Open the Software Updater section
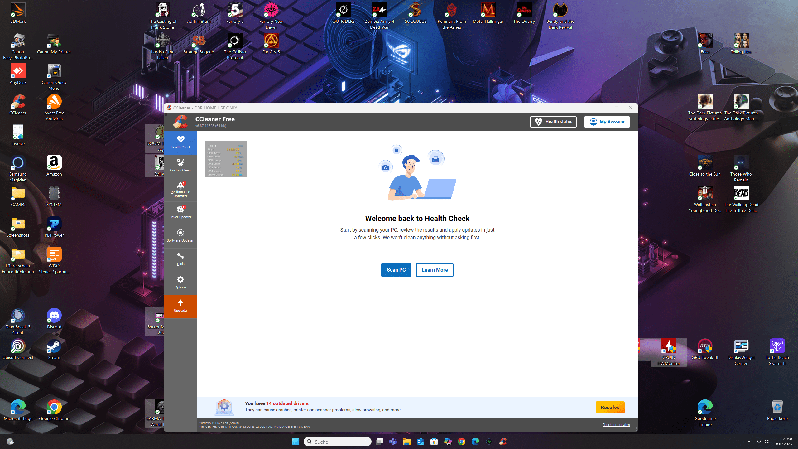 180,236
